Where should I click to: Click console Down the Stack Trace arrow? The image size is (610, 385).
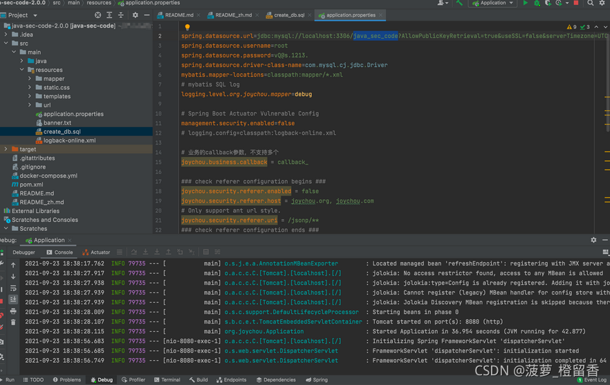click(x=13, y=276)
